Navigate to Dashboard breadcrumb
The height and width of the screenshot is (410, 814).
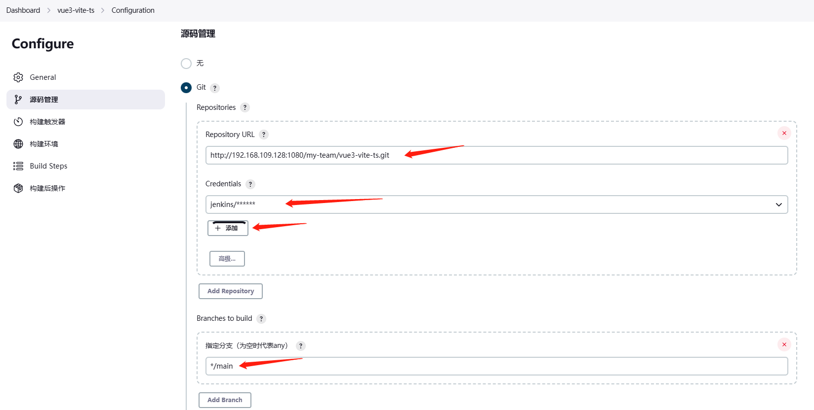[23, 10]
